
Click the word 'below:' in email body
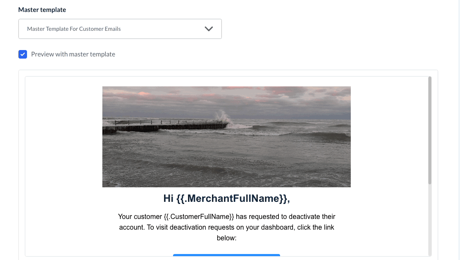click(x=227, y=238)
